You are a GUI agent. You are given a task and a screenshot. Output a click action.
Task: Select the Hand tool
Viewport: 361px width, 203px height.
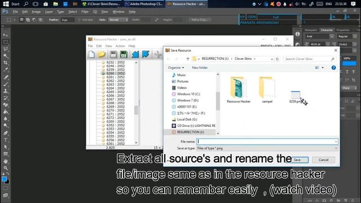[6, 161]
